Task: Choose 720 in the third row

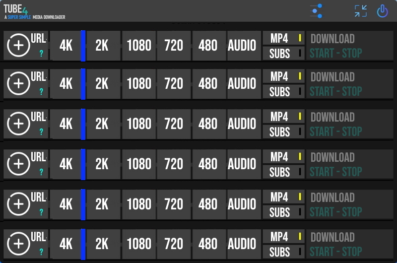Action: click(x=174, y=124)
